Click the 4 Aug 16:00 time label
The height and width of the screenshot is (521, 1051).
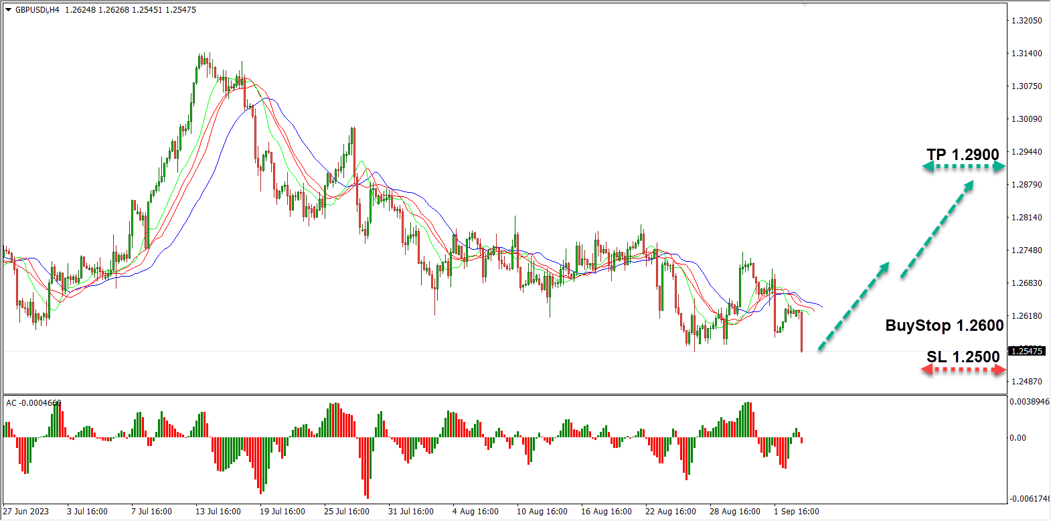click(475, 512)
